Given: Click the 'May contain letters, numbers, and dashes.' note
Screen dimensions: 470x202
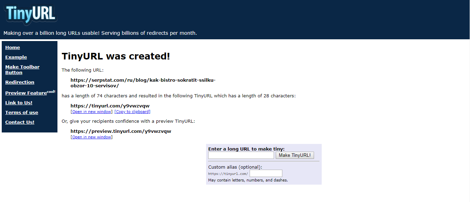Looking at the screenshot, I should pyautogui.click(x=248, y=180).
